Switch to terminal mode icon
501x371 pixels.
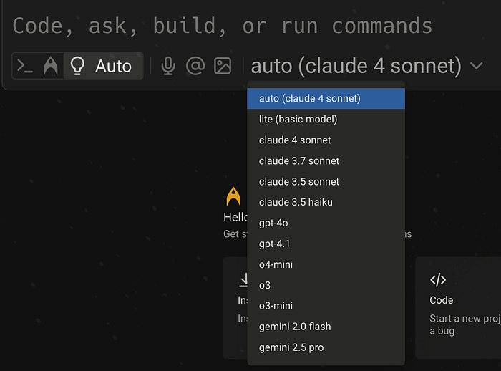click(x=25, y=66)
